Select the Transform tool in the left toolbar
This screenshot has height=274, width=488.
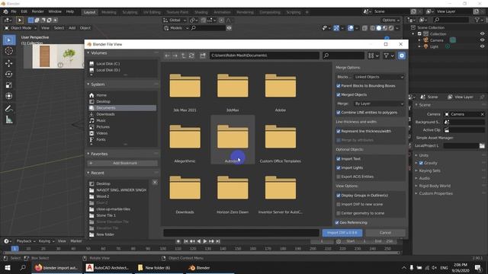[x=8, y=96]
